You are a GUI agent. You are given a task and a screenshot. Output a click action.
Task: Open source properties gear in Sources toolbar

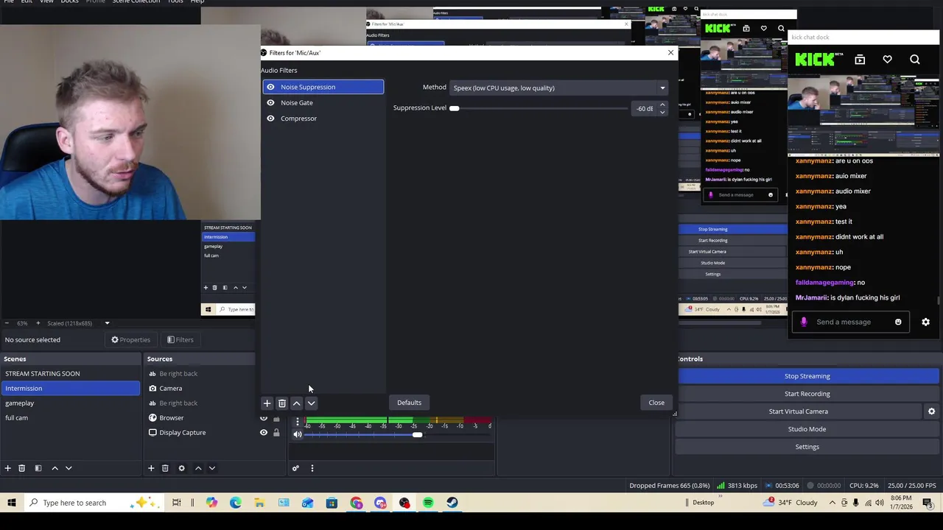pyautogui.click(x=181, y=468)
